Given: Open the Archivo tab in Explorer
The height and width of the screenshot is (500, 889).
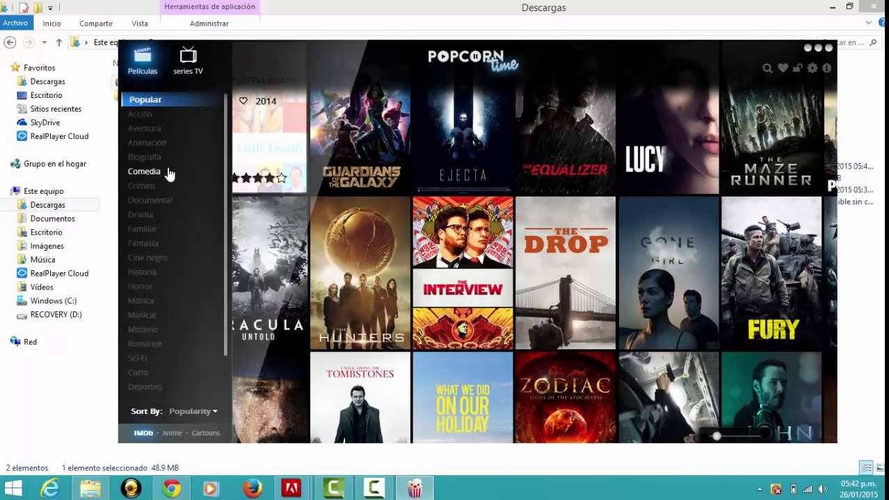Looking at the screenshot, I should pyautogui.click(x=15, y=23).
